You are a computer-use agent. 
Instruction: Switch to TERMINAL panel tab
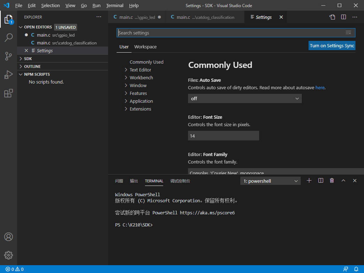[154, 181]
